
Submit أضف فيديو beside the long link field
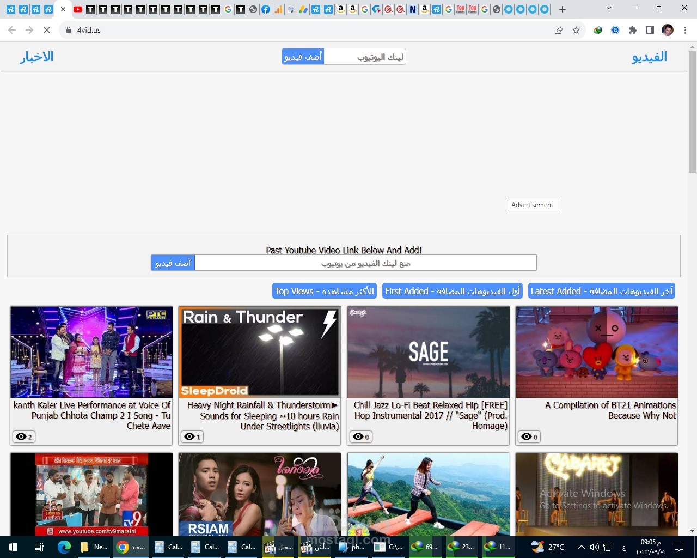pyautogui.click(x=173, y=263)
